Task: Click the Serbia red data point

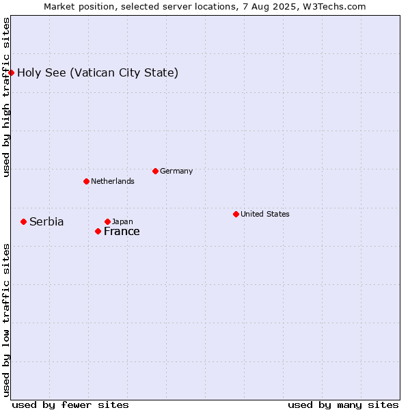Action: point(23,222)
